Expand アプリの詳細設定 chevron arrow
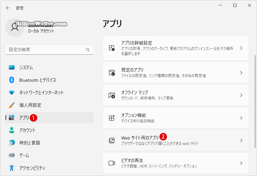The width and height of the screenshot is (257, 176). point(241,48)
